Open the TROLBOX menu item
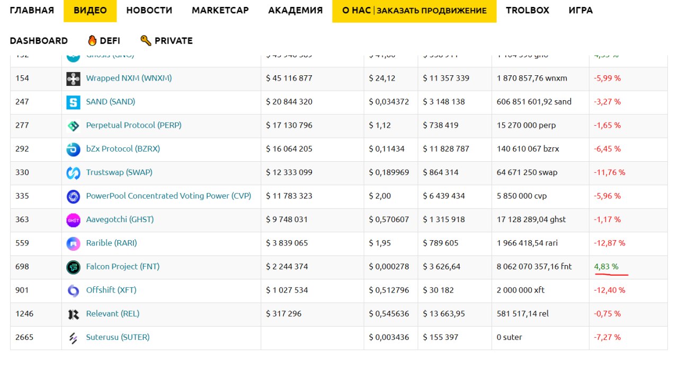 (x=528, y=10)
